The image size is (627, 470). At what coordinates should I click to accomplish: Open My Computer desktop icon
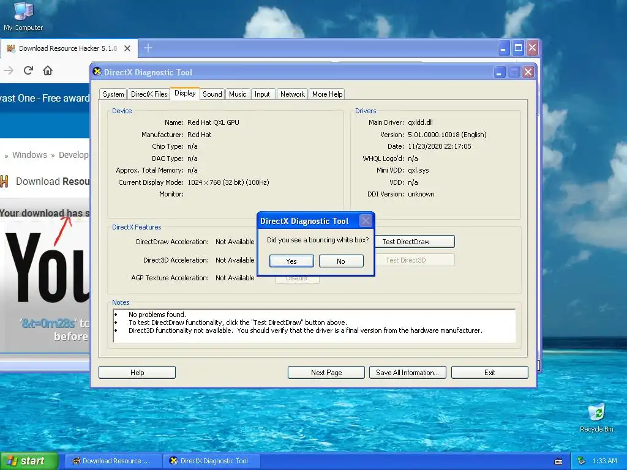(23, 17)
